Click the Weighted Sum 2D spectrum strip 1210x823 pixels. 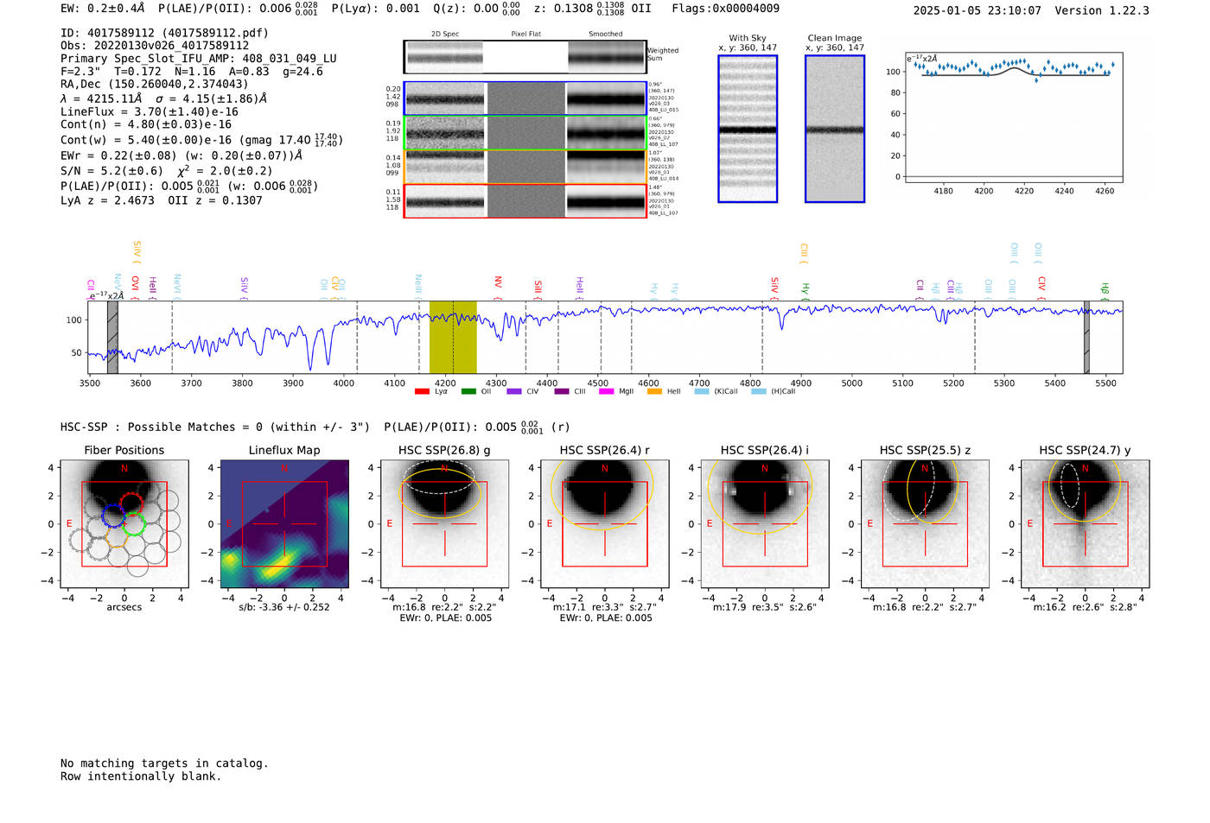(x=525, y=58)
